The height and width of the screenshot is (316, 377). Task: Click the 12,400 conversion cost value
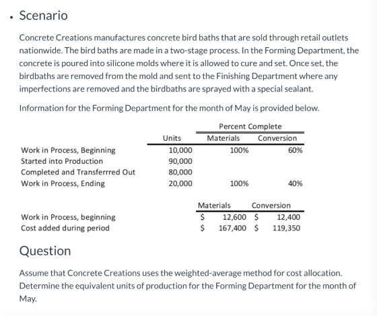pos(289,217)
